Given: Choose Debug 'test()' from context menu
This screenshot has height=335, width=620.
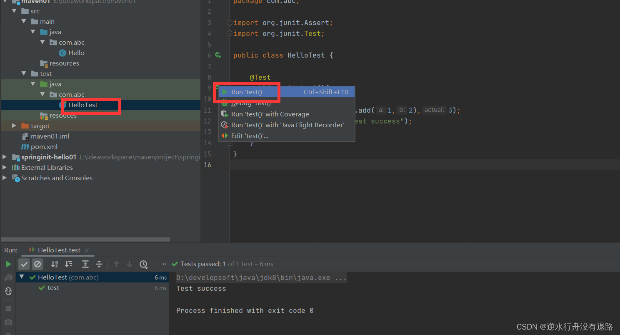Looking at the screenshot, I should tap(287, 103).
